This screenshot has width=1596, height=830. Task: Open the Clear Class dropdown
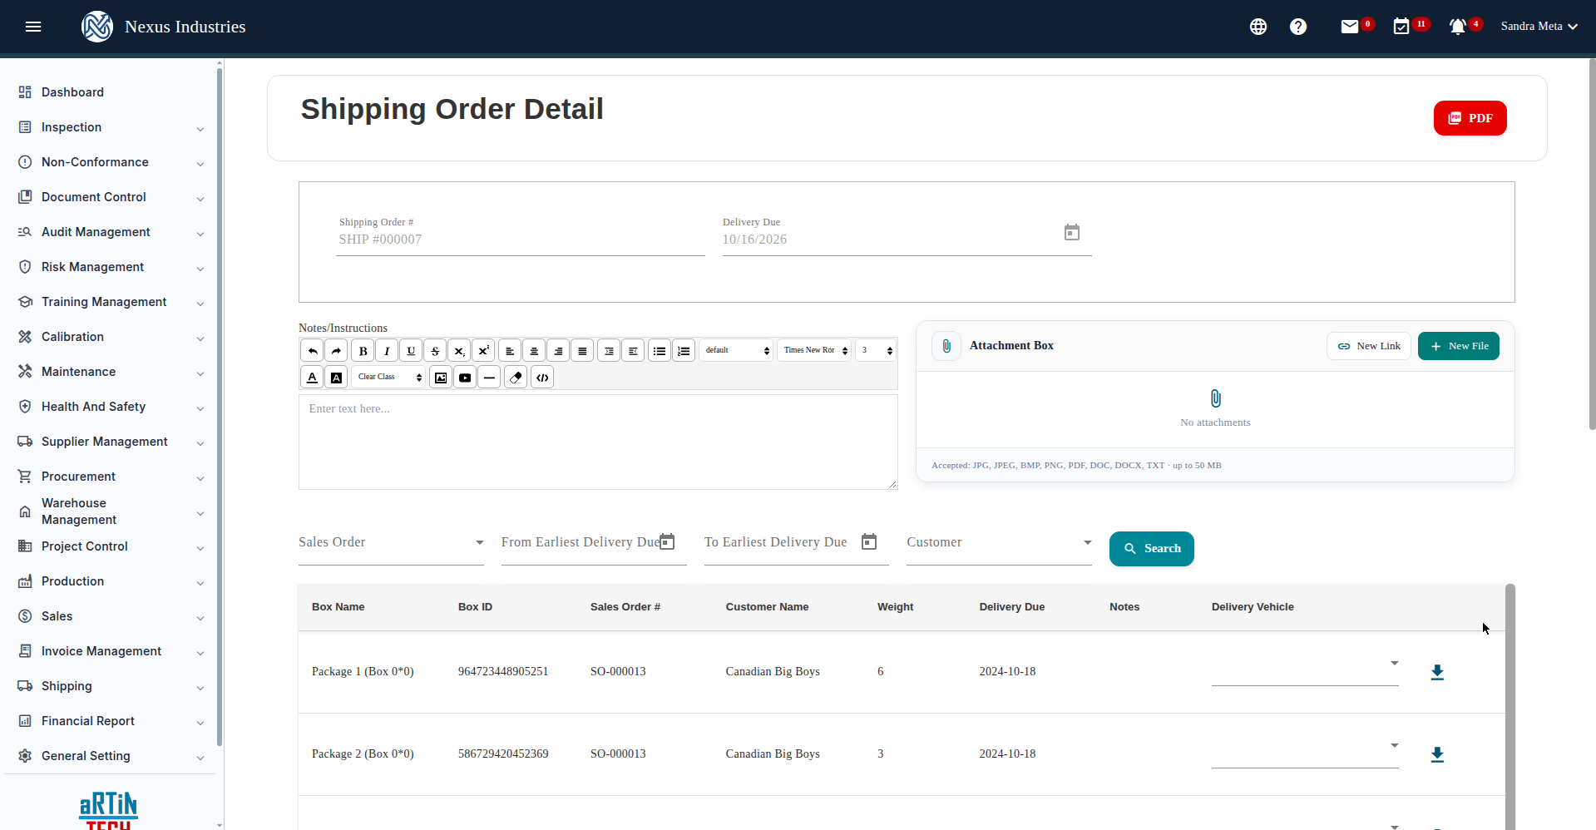388,378
